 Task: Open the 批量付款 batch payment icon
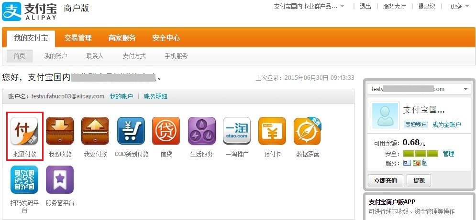click(24, 131)
